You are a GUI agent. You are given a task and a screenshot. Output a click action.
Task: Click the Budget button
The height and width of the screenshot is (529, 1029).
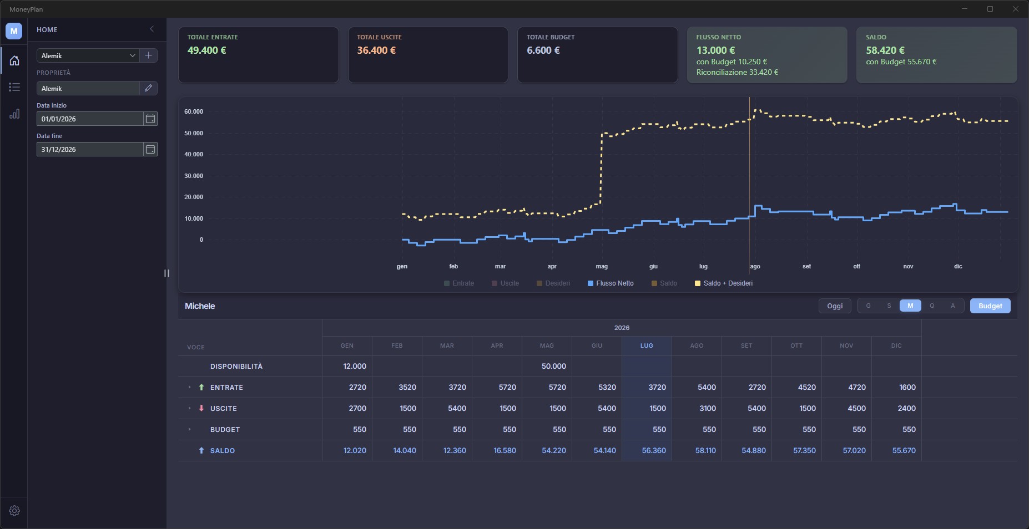point(990,306)
